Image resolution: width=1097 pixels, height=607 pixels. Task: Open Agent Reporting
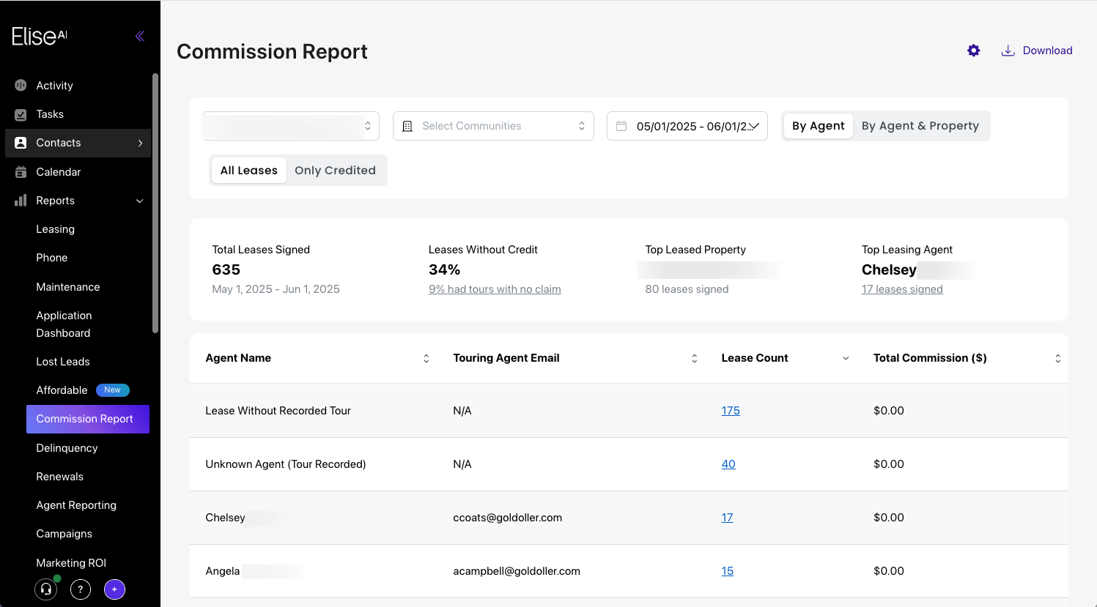click(76, 505)
